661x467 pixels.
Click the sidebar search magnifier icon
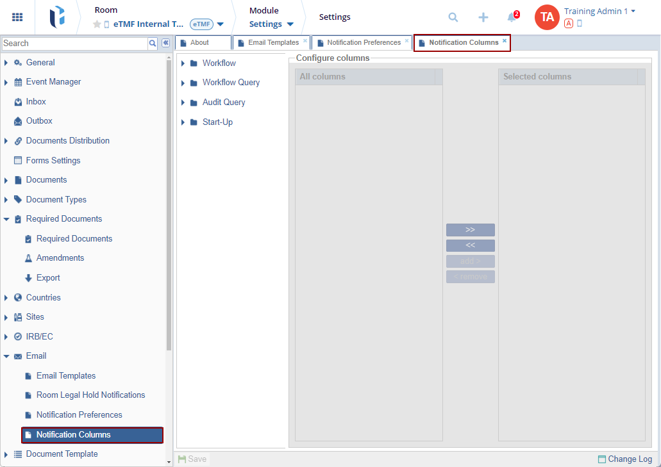tap(153, 43)
